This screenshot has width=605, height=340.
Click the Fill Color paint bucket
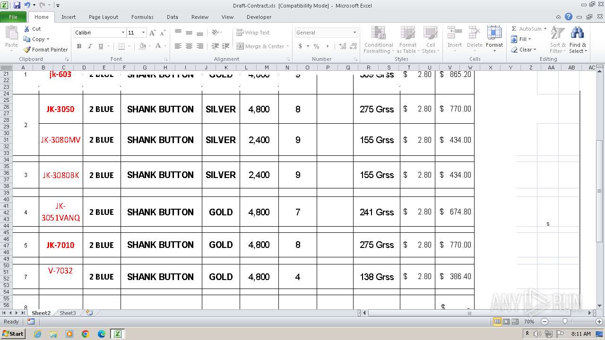point(142,46)
